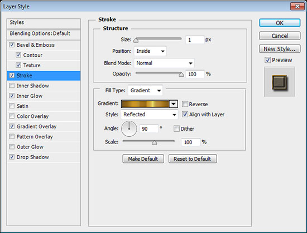Uncheck Align with Layer
The width and height of the screenshot is (307, 233).
185,114
